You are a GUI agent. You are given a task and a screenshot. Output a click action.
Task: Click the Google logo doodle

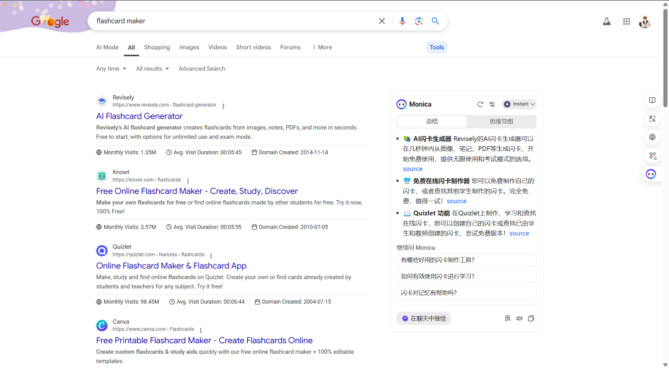50,21
